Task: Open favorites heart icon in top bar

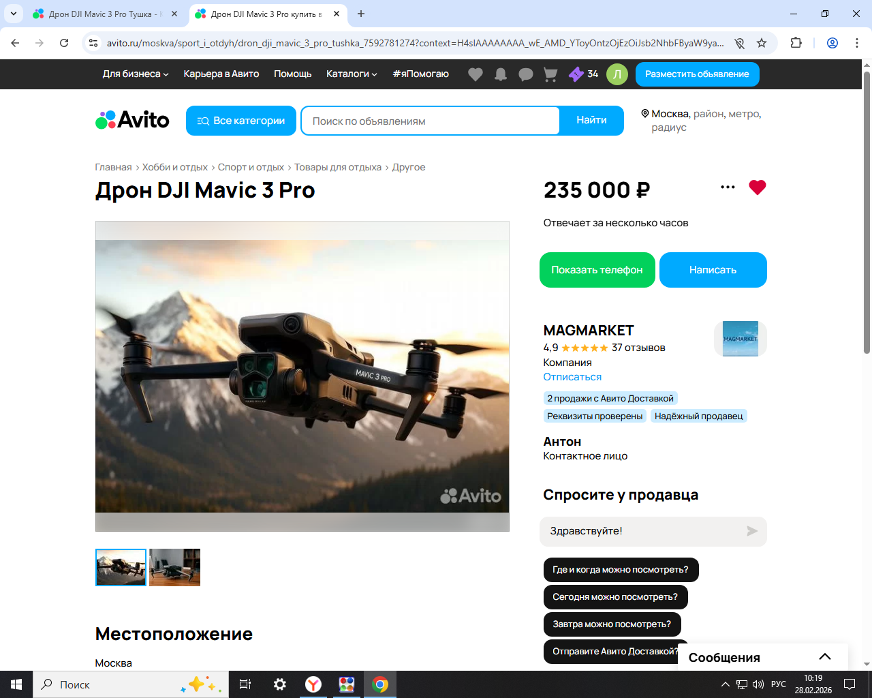Action: (x=476, y=74)
